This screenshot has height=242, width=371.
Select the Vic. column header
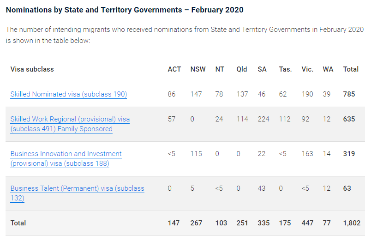pos(307,69)
